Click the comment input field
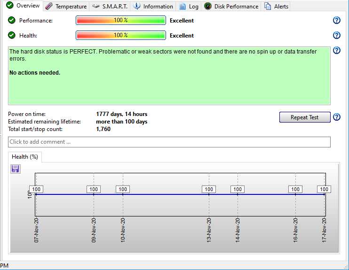The image size is (349, 270). [169, 142]
